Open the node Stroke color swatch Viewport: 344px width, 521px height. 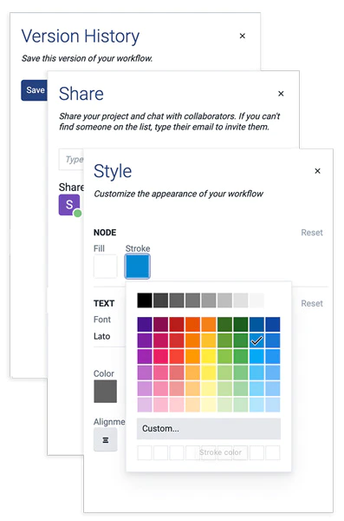(137, 267)
